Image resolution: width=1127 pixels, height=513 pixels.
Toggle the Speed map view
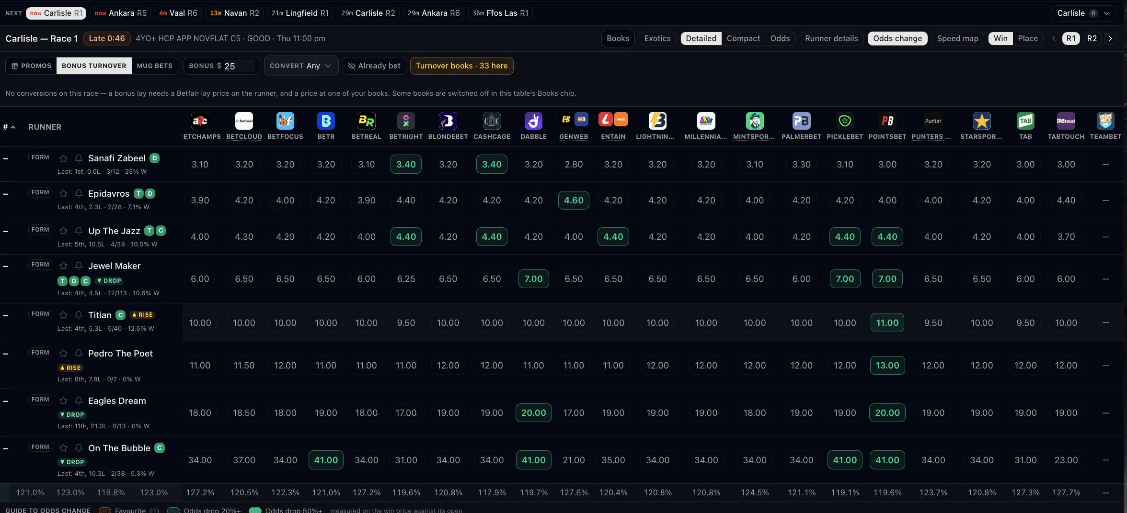pyautogui.click(x=957, y=38)
